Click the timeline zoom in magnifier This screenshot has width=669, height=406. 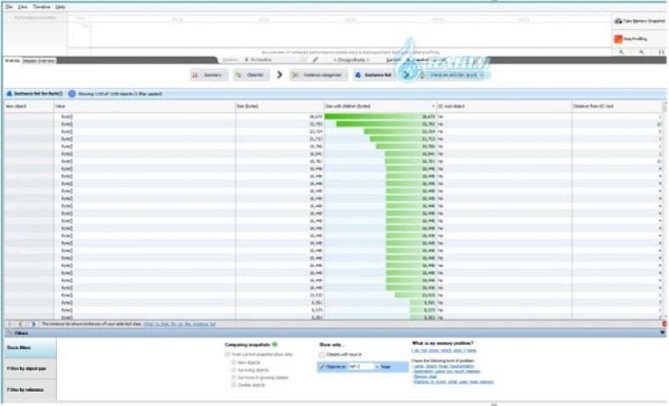click(621, 52)
